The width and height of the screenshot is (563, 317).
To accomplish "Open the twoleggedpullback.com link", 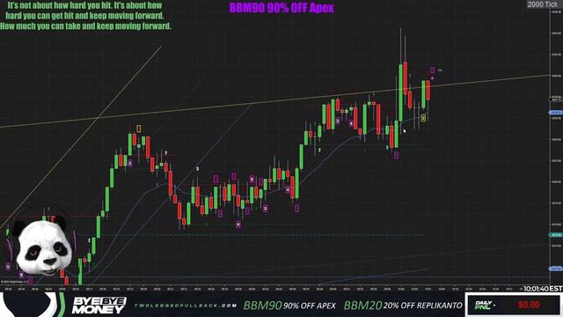I will 186,306.
